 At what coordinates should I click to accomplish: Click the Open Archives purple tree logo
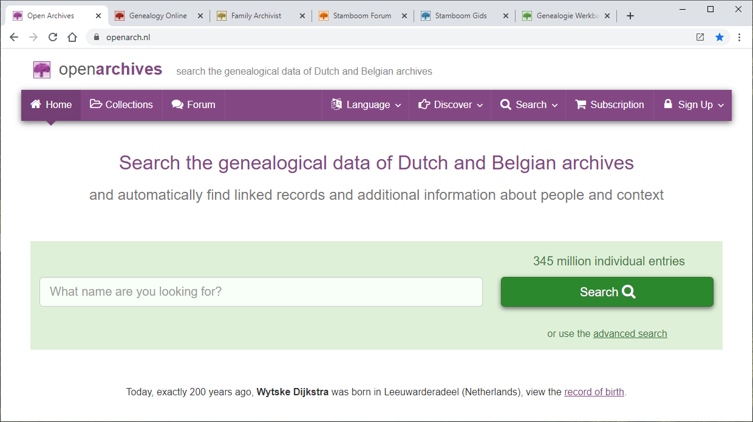(42, 70)
